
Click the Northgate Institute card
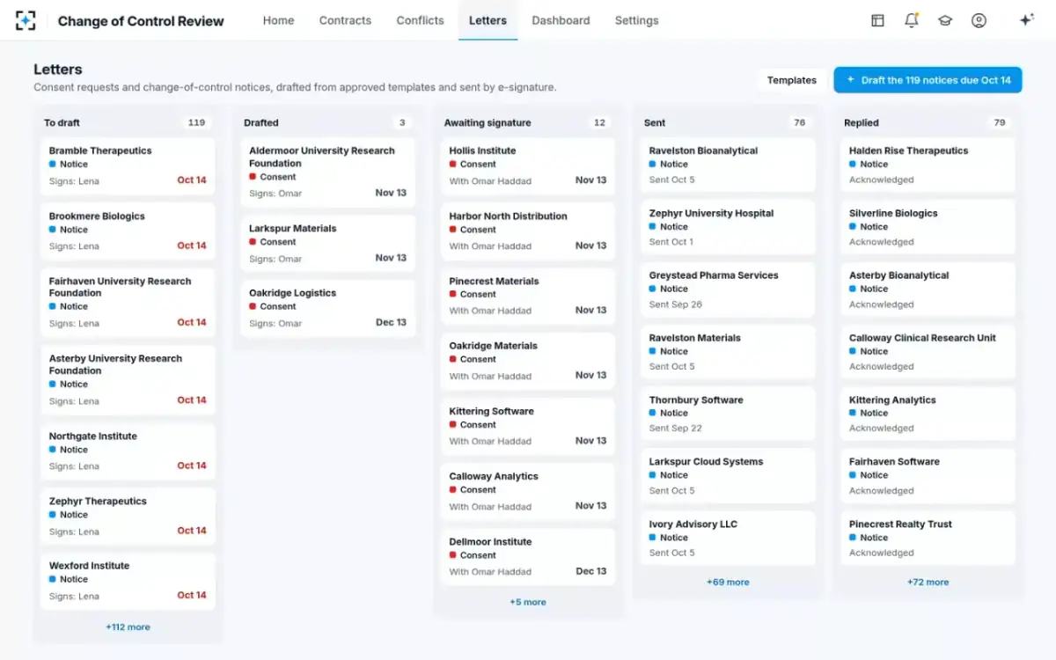(128, 451)
